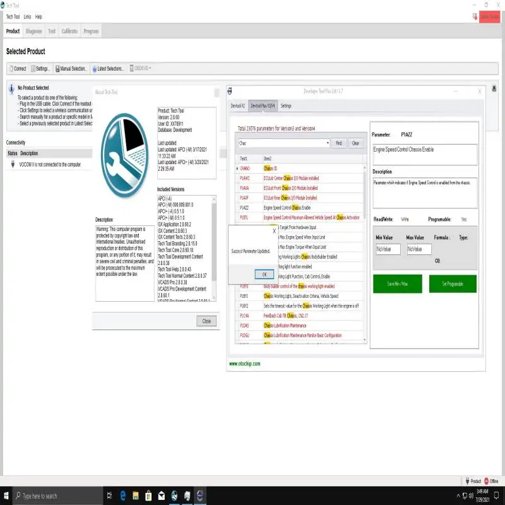The image size is (505, 505).
Task: Click the VOCOM plug status icon
Action: tap(13, 164)
